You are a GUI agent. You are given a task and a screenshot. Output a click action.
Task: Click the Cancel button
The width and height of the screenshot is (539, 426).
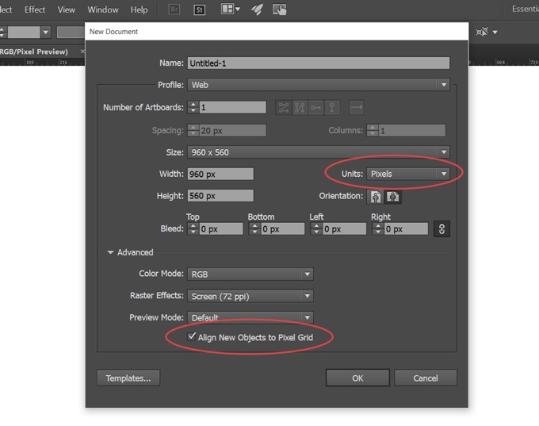[x=426, y=378]
